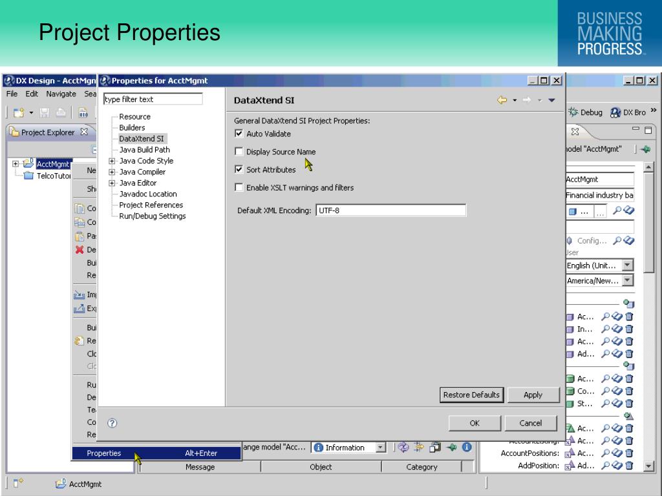Viewport: 662px width, 496px height.
Task: Expand Java Code Style tree node
Action: [112, 161]
